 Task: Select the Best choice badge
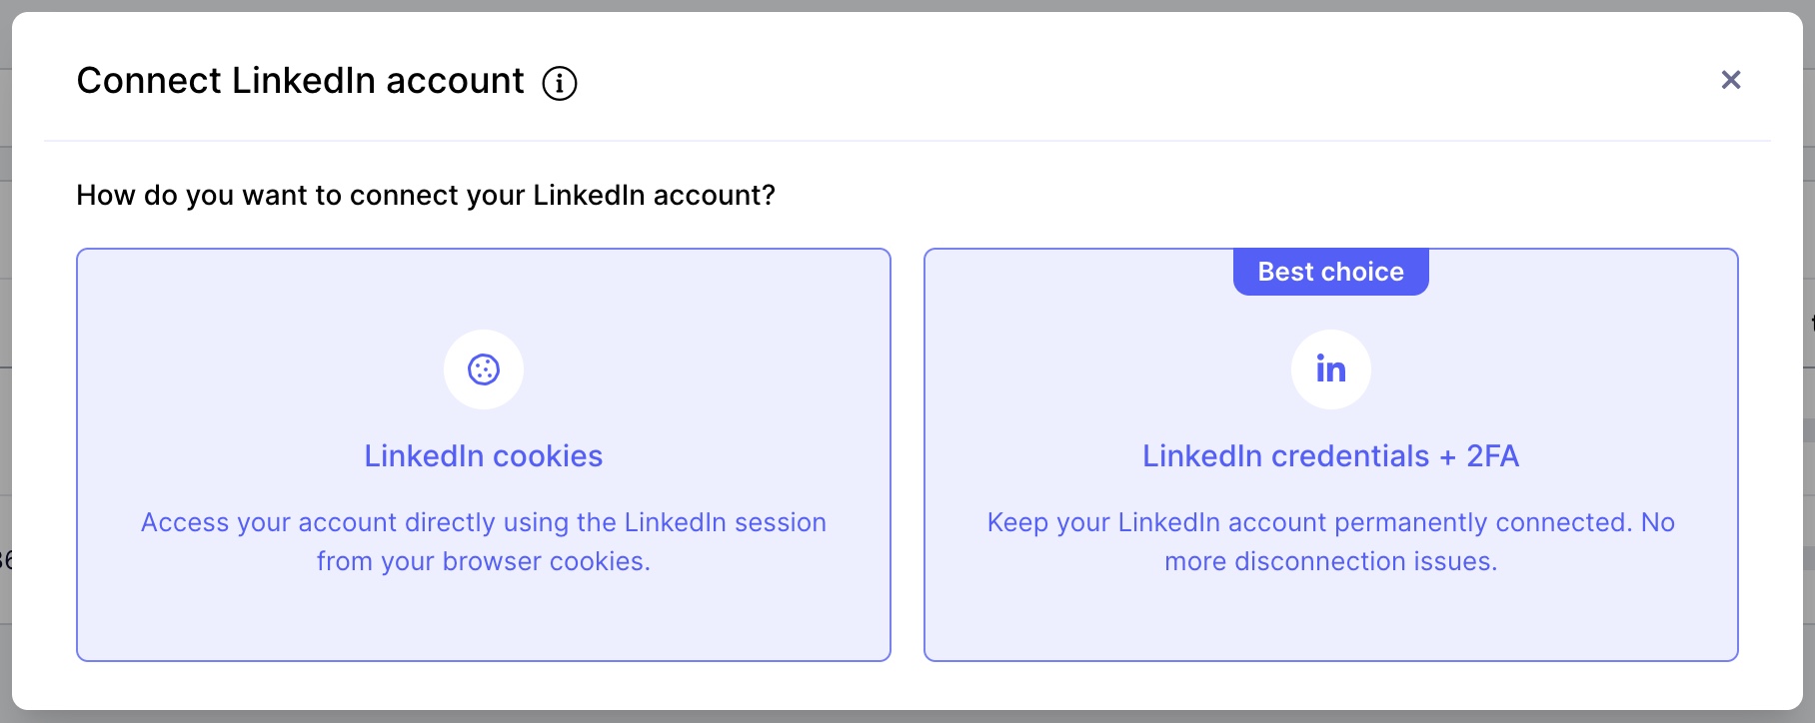[1331, 272]
